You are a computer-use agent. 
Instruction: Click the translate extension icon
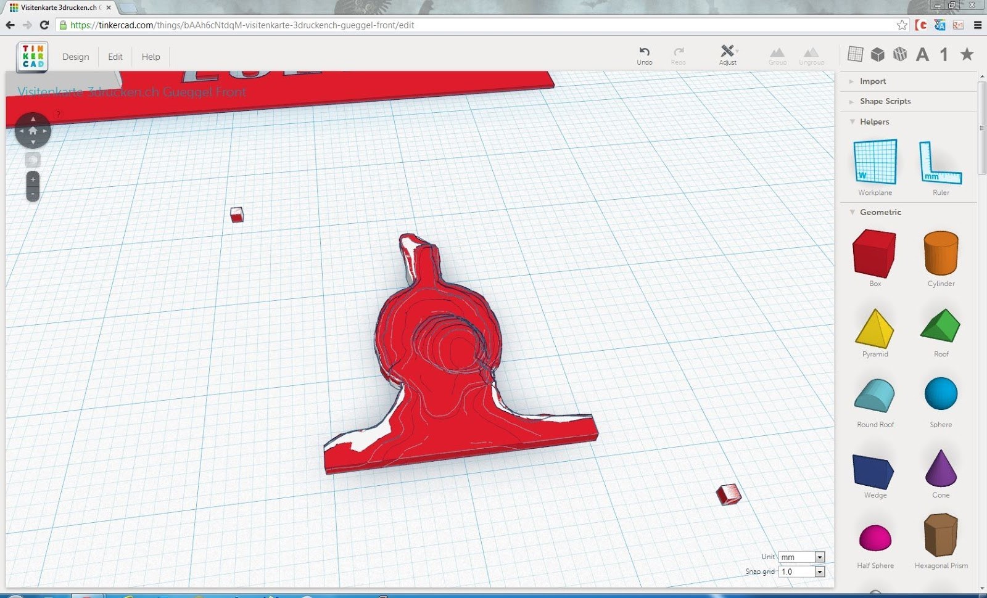pos(940,25)
